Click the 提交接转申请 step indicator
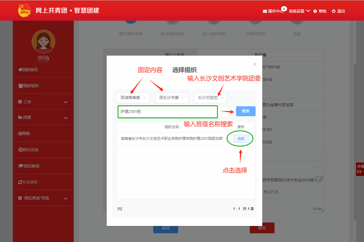This screenshot has width=364, height=242. point(131,34)
